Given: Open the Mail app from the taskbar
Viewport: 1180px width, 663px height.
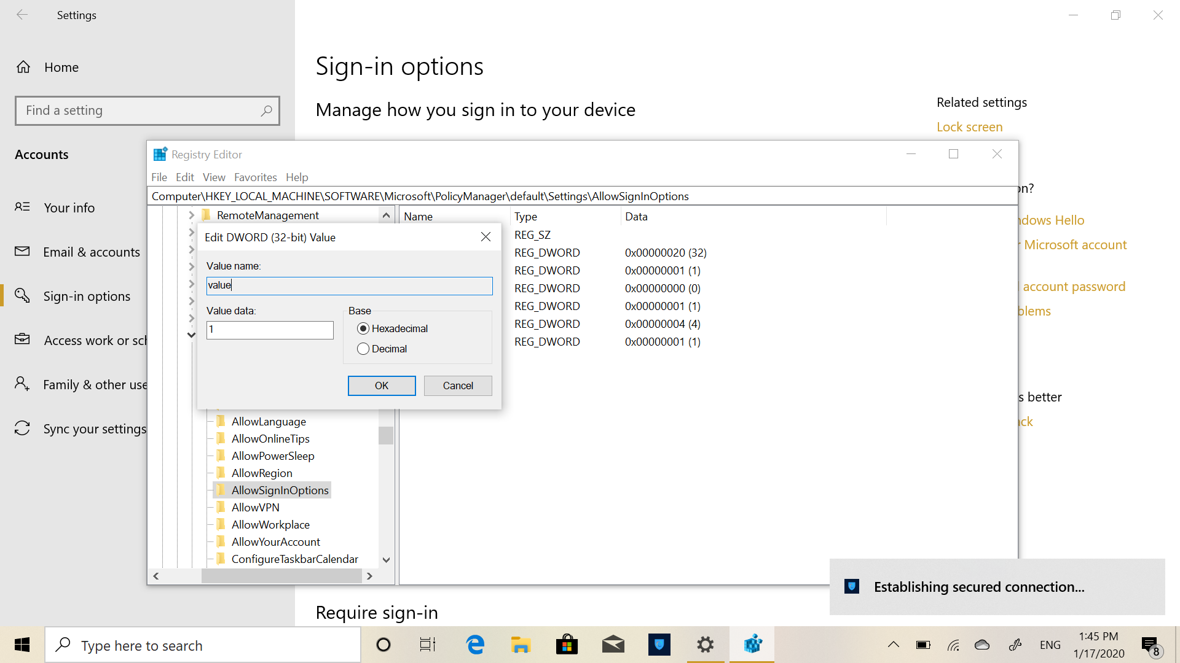Looking at the screenshot, I should point(613,645).
